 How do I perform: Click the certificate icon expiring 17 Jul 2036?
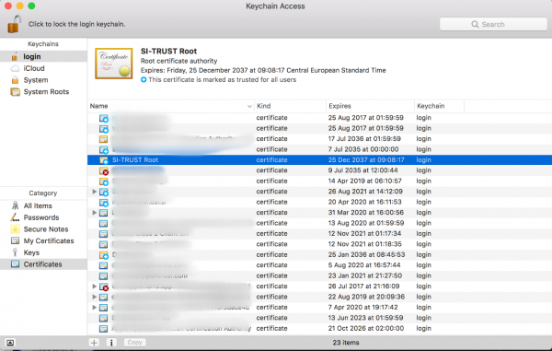click(103, 139)
